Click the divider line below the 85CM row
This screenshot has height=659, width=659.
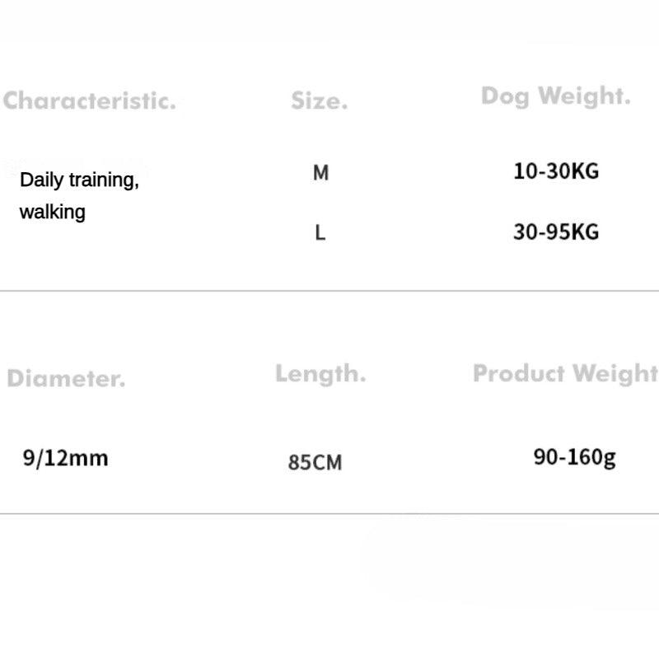pyautogui.click(x=329, y=513)
